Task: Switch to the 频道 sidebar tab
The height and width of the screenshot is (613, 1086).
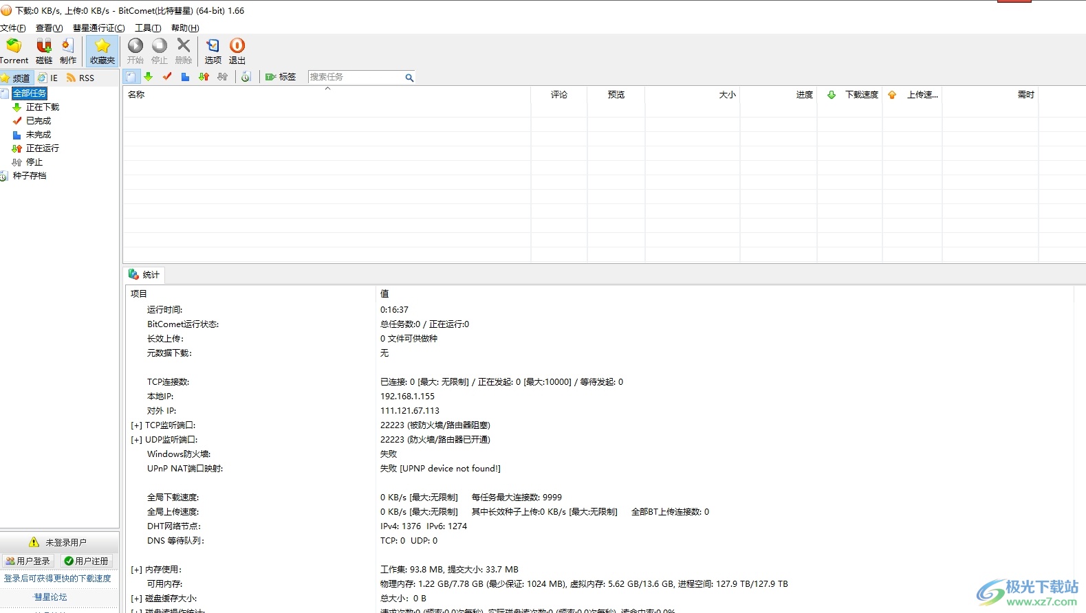Action: coord(17,78)
